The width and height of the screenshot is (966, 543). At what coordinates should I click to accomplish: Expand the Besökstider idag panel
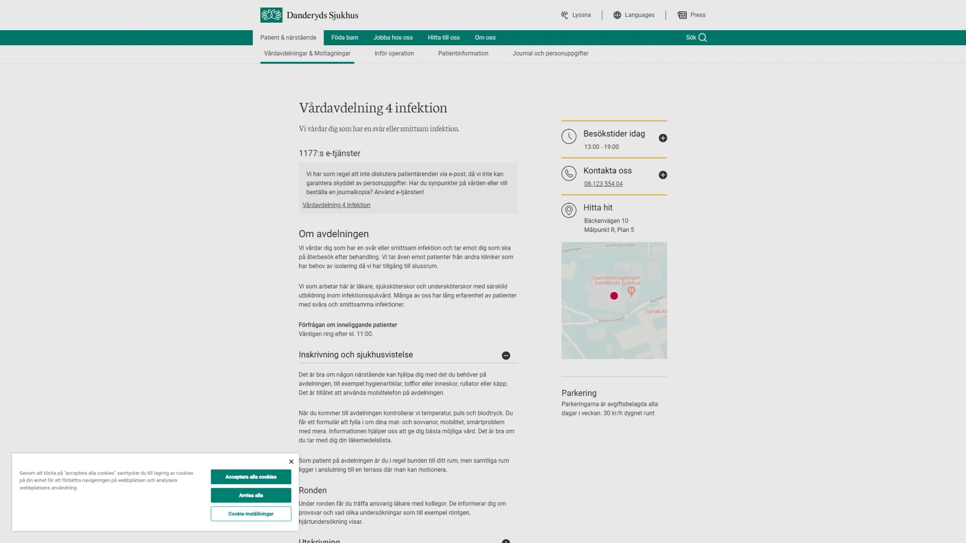pos(663,138)
